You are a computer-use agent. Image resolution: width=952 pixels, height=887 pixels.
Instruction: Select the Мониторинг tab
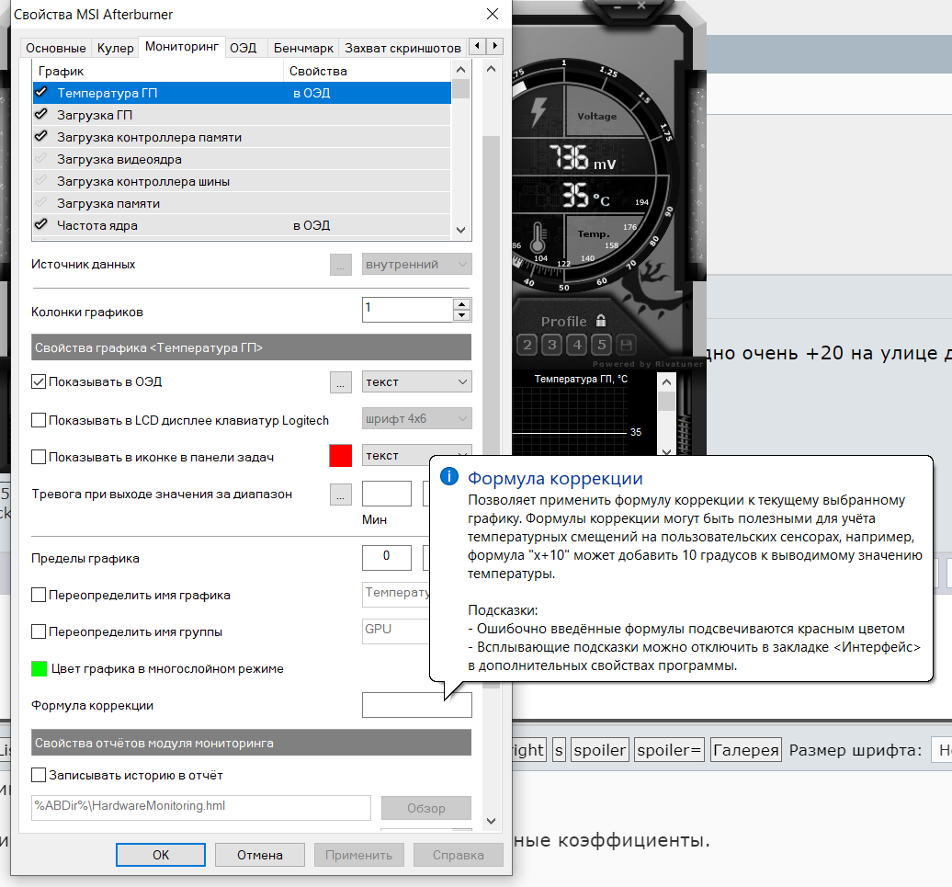(182, 47)
